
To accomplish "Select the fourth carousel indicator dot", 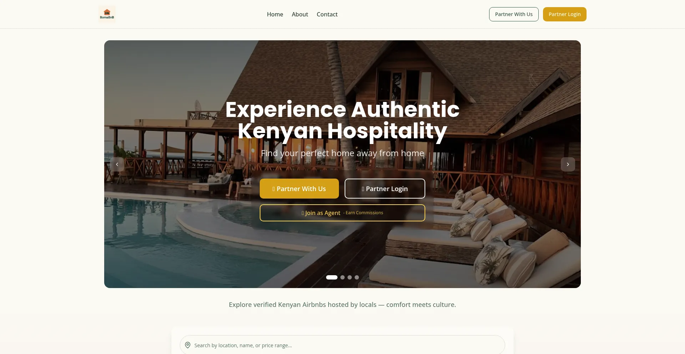I will pos(357,277).
